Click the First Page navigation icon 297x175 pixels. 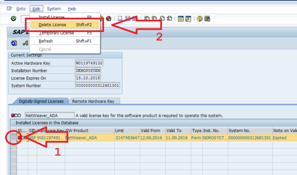pos(147,18)
